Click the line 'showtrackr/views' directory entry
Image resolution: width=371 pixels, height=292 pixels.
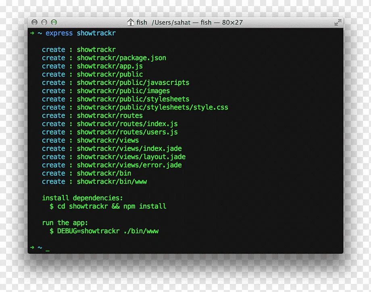108,140
